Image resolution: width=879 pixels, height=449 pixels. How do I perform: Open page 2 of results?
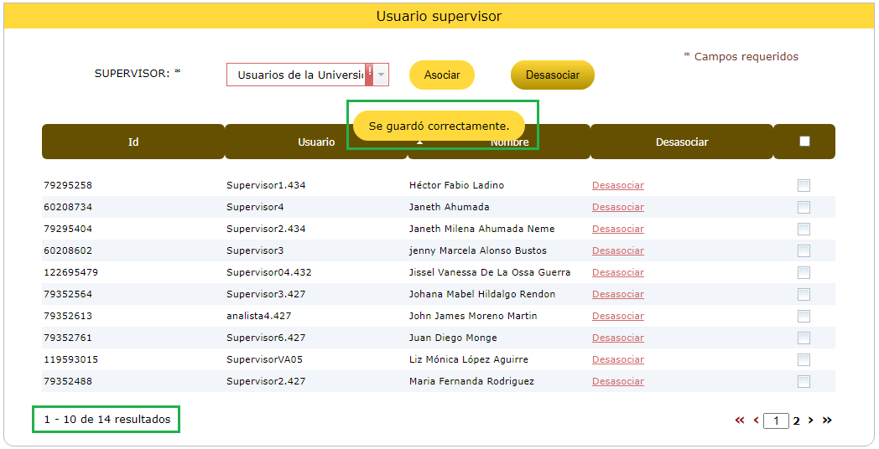(797, 421)
